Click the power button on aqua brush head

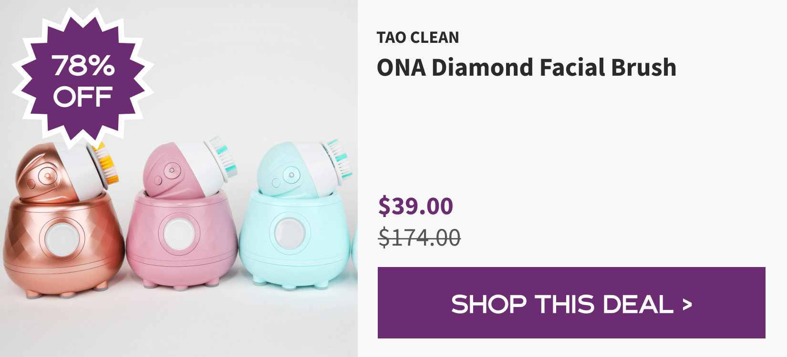[290, 175]
